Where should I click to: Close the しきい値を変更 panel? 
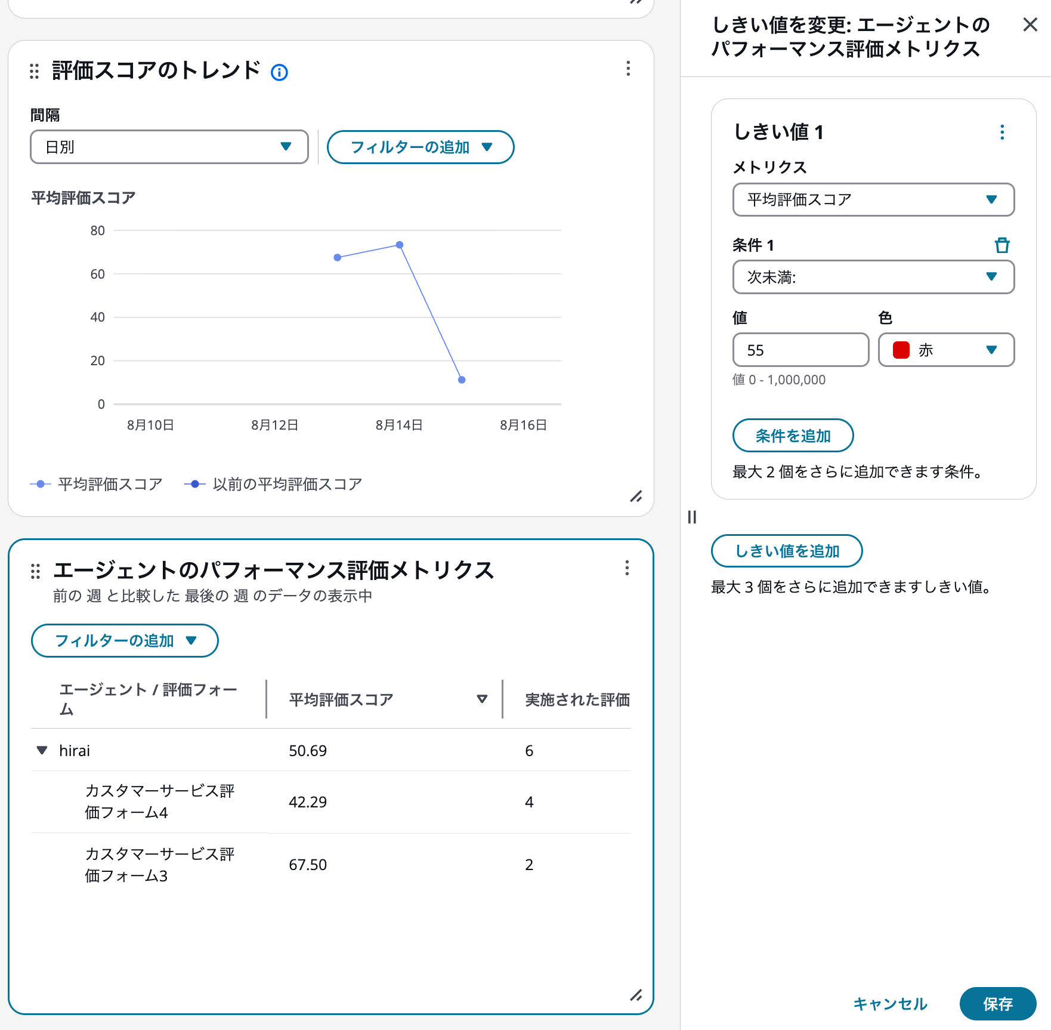[1030, 24]
